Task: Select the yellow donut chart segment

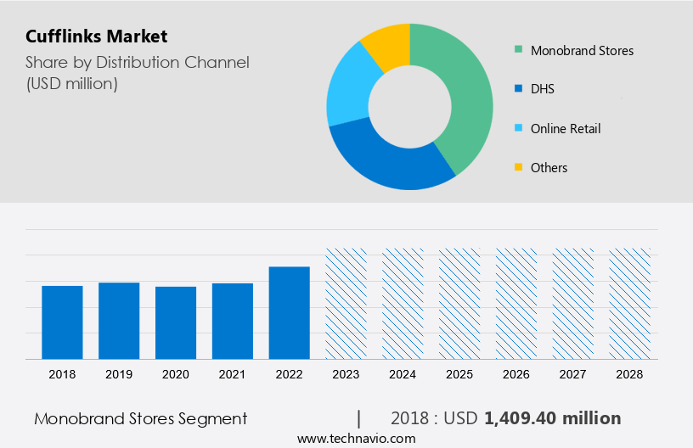Action: pos(387,42)
